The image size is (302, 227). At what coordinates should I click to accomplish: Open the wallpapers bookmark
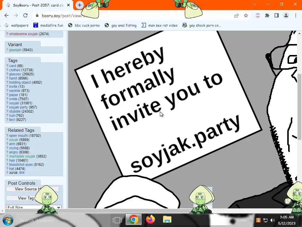[17, 25]
